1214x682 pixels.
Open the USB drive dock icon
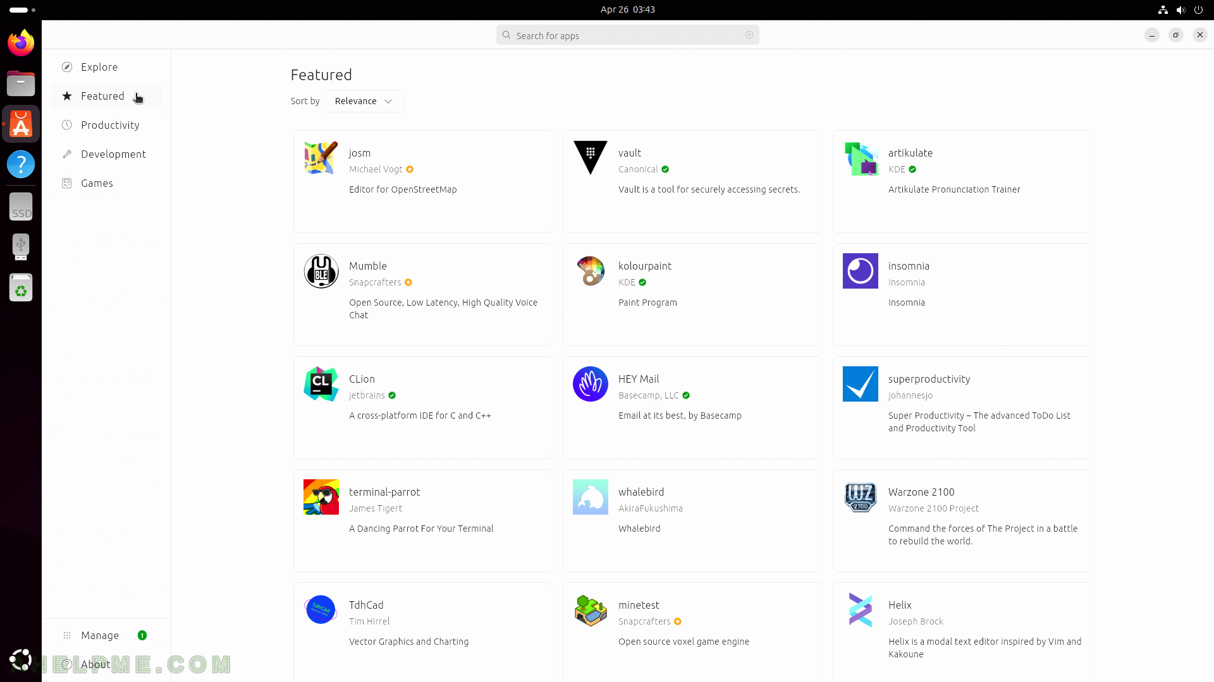[x=21, y=248]
